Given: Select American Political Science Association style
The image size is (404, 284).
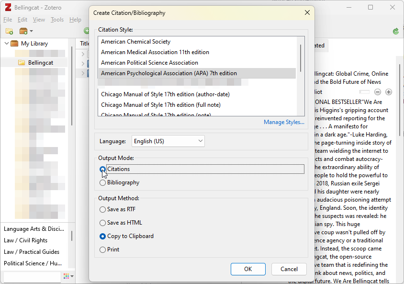Looking at the screenshot, I should [197, 63].
